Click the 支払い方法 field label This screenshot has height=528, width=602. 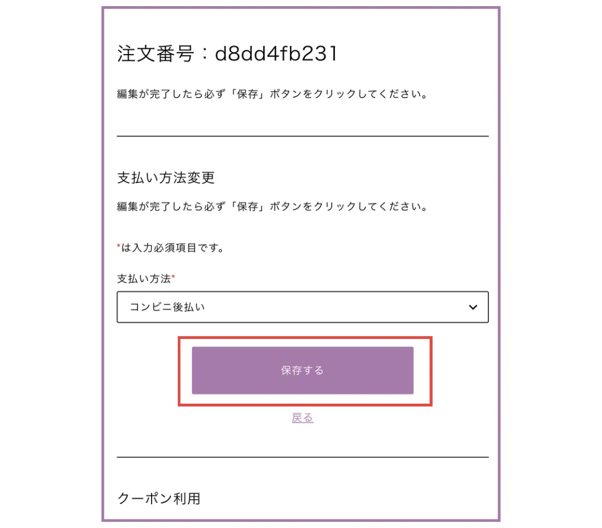point(144,278)
